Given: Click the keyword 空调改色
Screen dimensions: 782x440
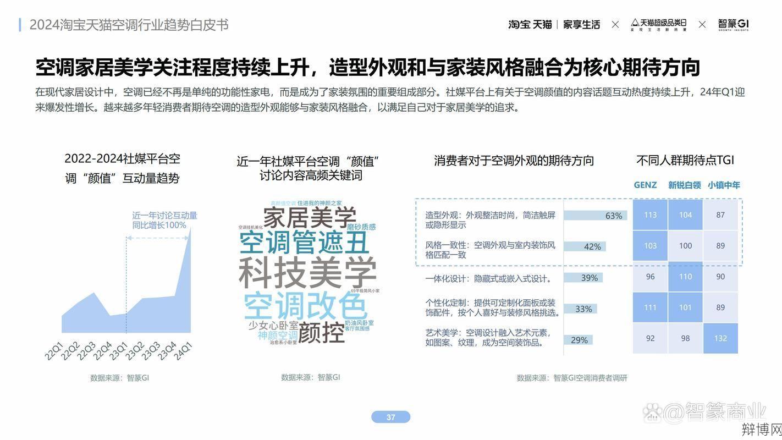Looking at the screenshot, I should pos(305,306).
